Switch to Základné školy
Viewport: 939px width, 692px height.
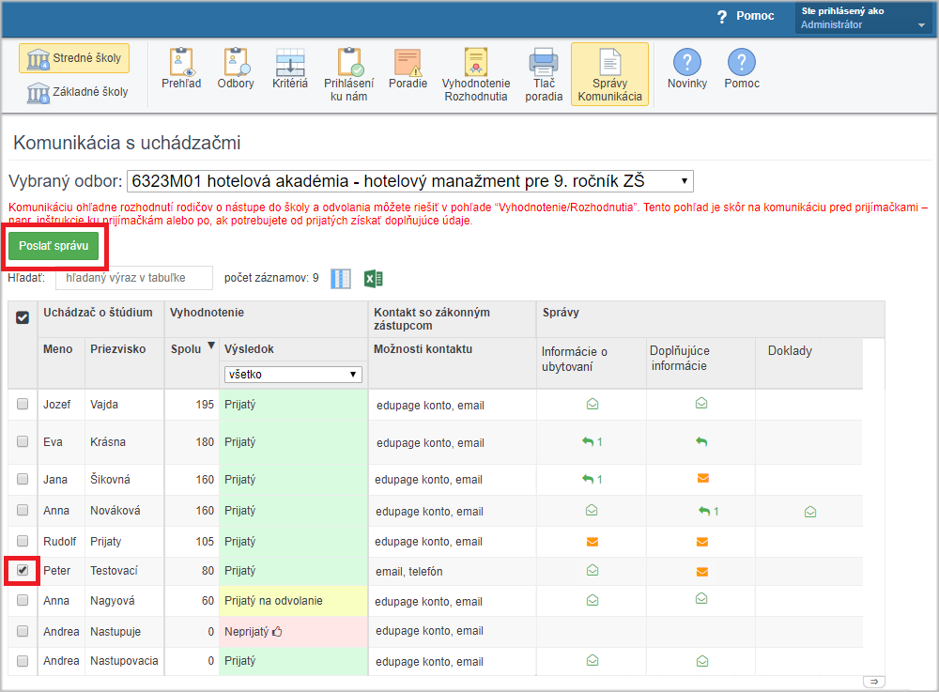click(78, 92)
